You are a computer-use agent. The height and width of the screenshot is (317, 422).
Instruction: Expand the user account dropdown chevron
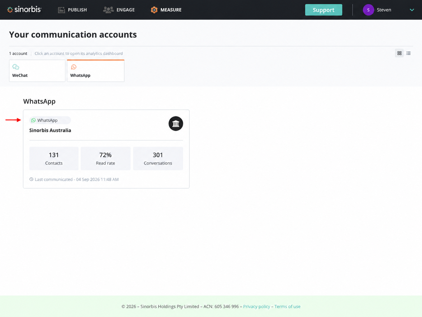(412, 10)
